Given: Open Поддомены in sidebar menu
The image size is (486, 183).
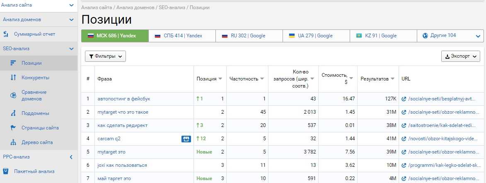Looking at the screenshot, I should click(x=35, y=114).
